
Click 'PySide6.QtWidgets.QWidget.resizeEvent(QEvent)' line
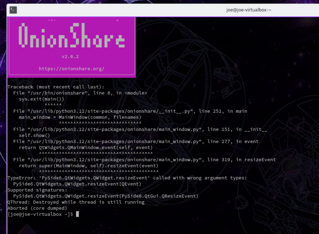coord(77,184)
